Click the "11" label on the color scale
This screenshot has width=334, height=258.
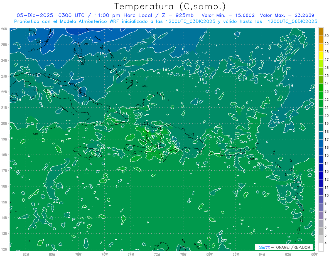[x=327, y=187]
